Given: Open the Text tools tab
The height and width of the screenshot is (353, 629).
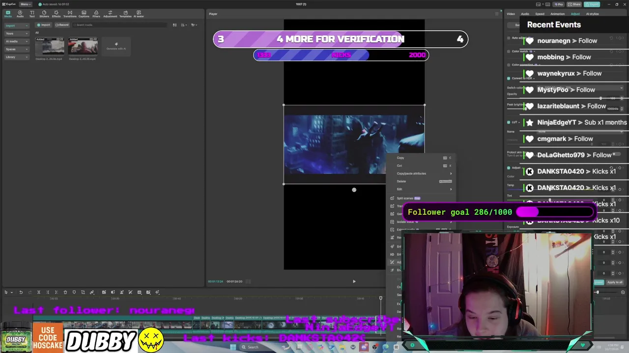Looking at the screenshot, I should [x=32, y=14].
